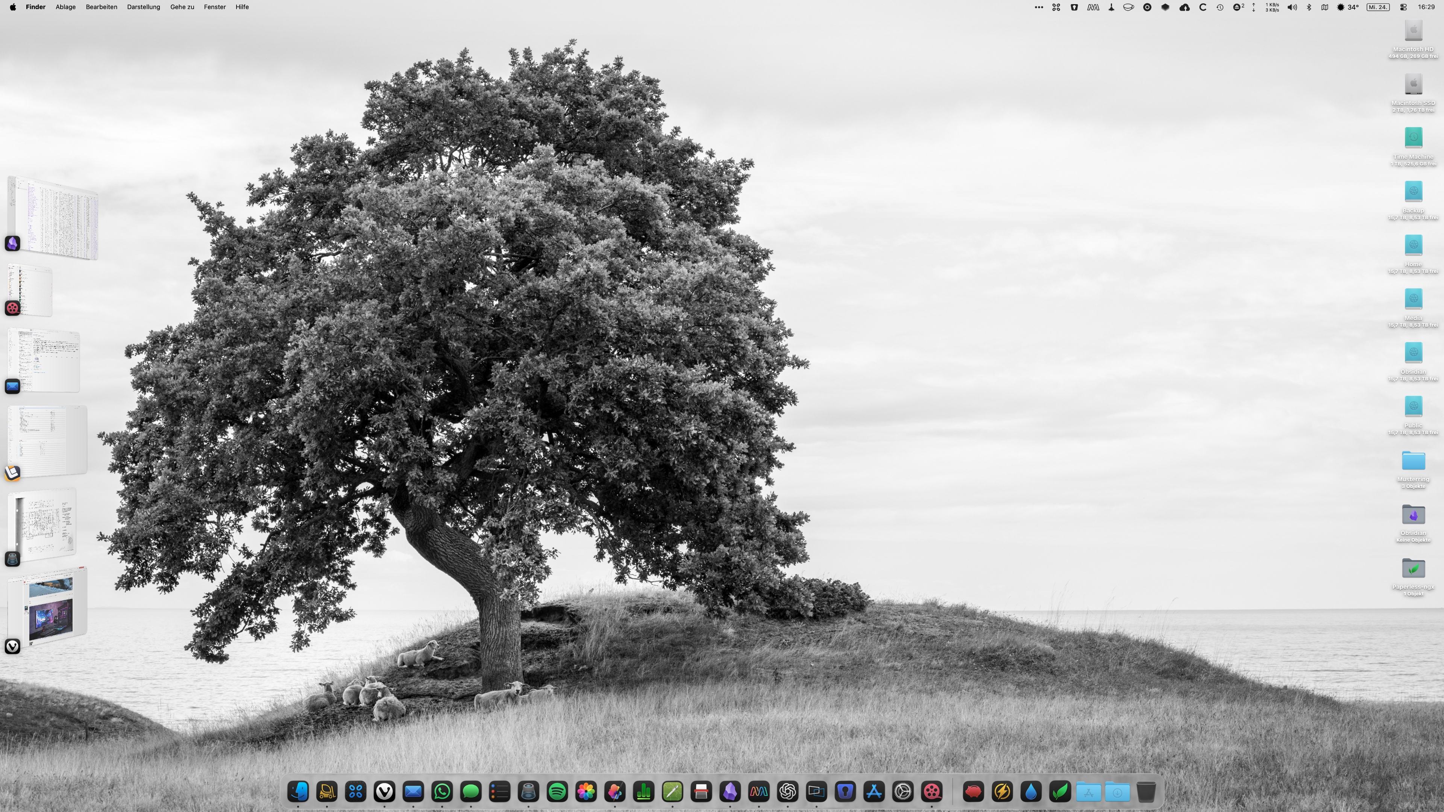
Task: Open the Downloads folder stack in the Dock
Action: (x=1117, y=791)
